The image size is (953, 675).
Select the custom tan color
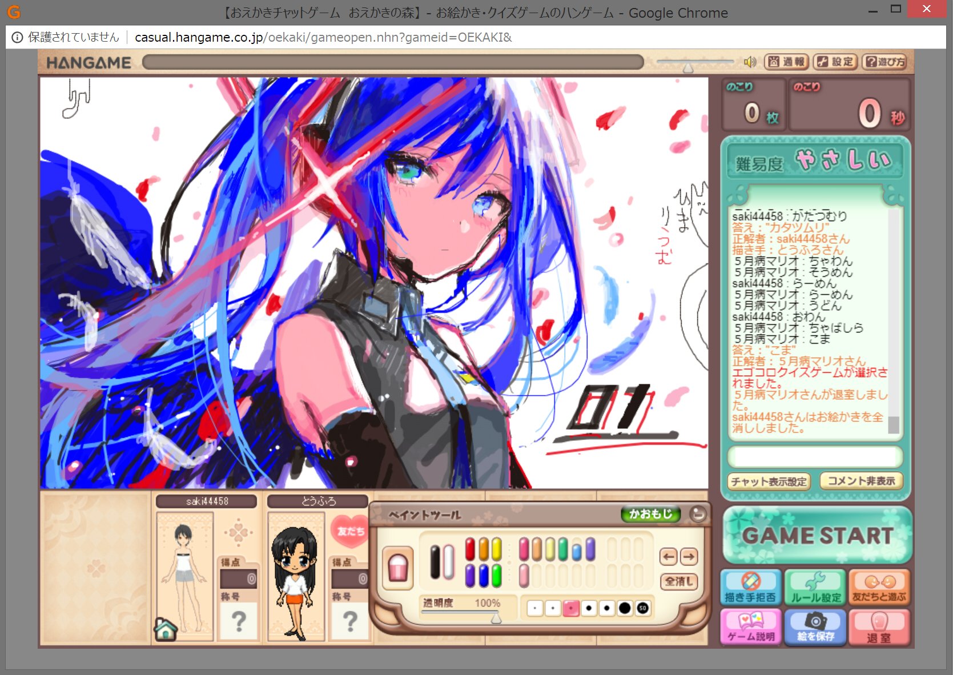[x=537, y=549]
